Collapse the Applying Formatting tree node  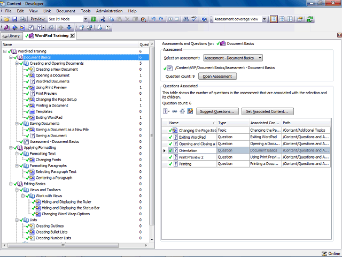pyautogui.click(x=11, y=148)
